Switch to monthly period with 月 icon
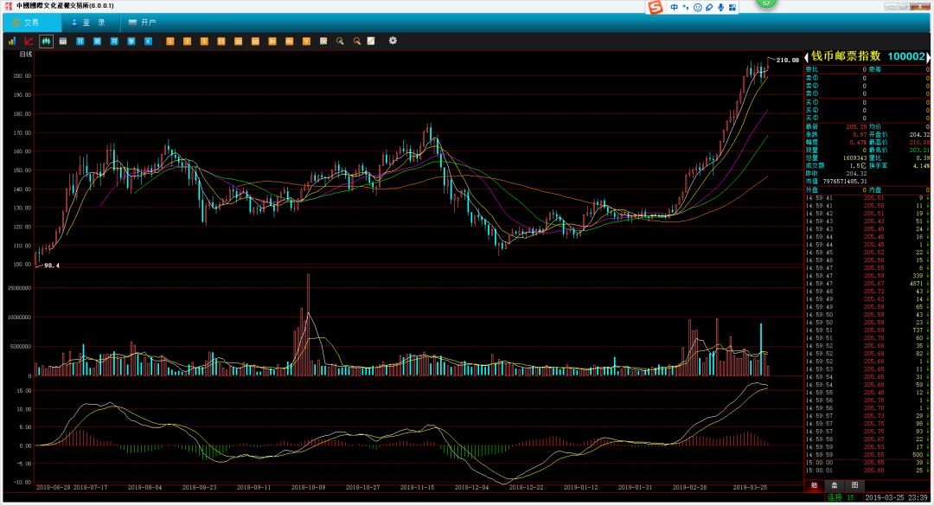The width and height of the screenshot is (934, 506). coord(114,42)
